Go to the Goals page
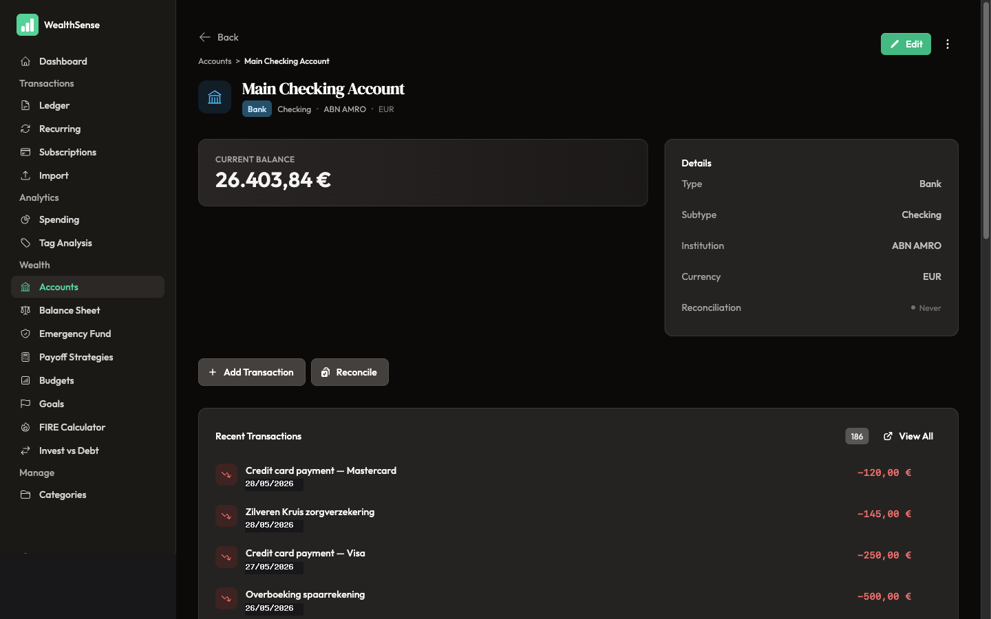Image resolution: width=991 pixels, height=619 pixels. point(88,404)
